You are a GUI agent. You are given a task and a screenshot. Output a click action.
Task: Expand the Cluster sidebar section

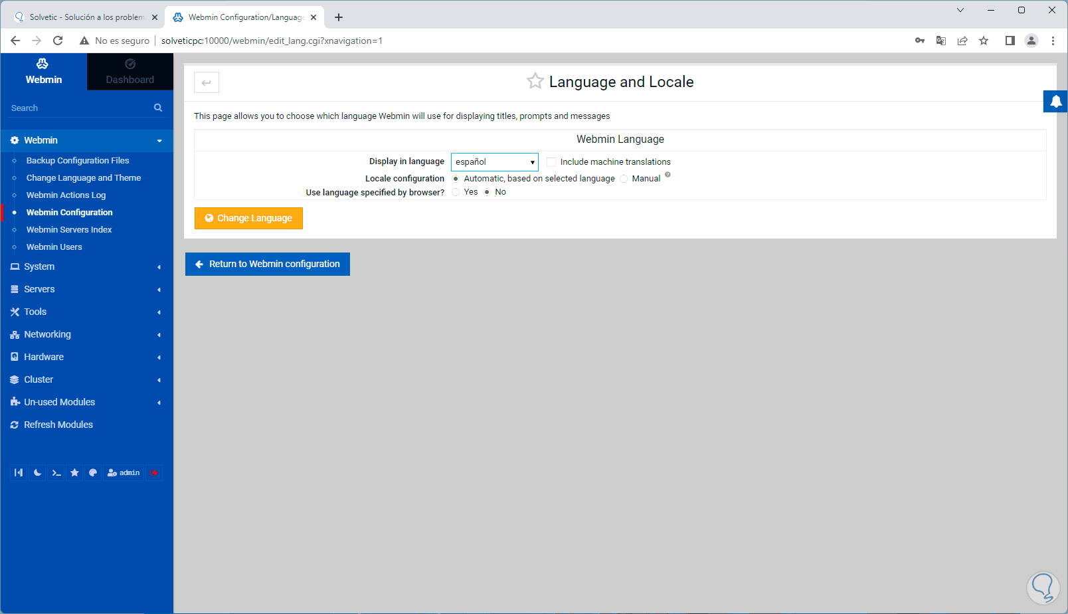point(86,379)
